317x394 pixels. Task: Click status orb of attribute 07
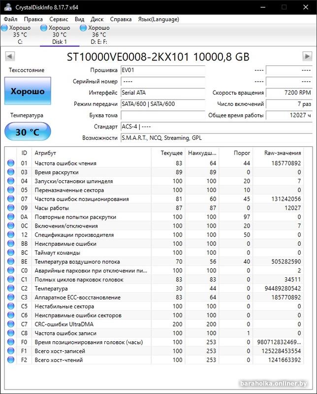(11, 198)
